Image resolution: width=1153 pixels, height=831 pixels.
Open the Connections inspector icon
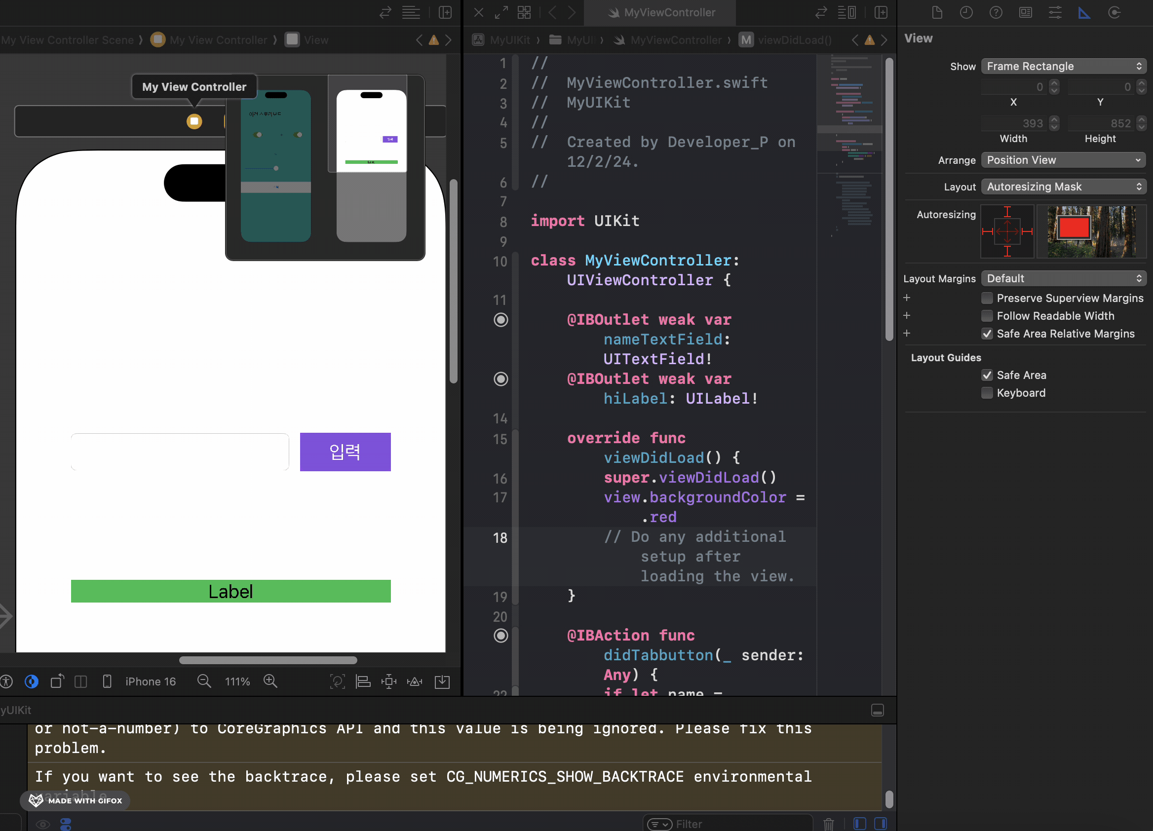[x=1114, y=13]
